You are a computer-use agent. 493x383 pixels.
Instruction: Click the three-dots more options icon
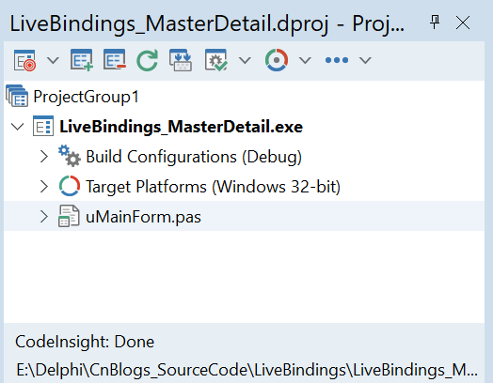[337, 60]
